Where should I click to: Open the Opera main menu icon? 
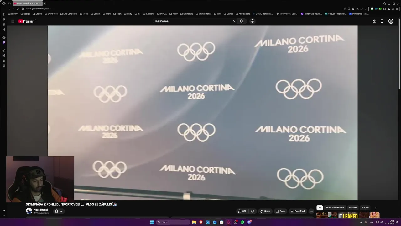coord(4,3)
